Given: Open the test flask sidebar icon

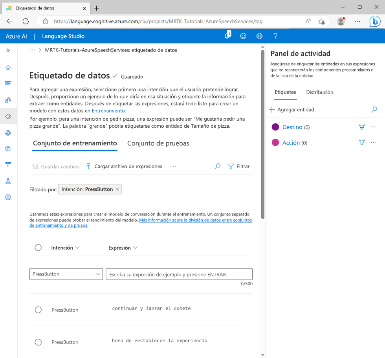Looking at the screenshot, I should point(8,181).
